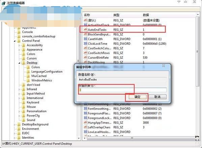Click the (默认) default value icon
Viewport: 202px width, 148px height.
[x=85, y=20]
